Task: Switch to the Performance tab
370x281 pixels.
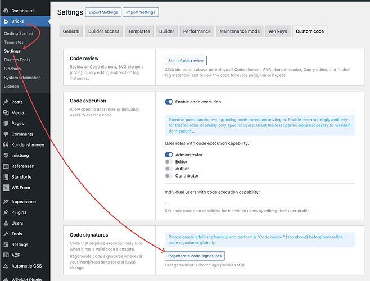Action: (x=197, y=31)
